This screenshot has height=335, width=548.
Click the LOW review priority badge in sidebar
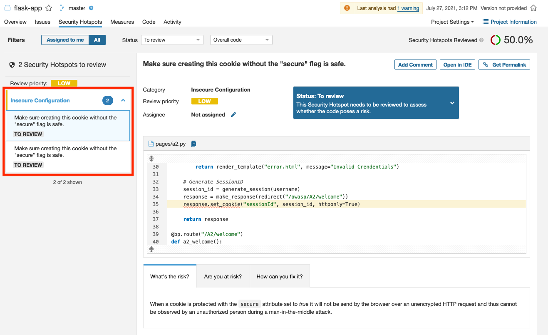click(x=64, y=83)
